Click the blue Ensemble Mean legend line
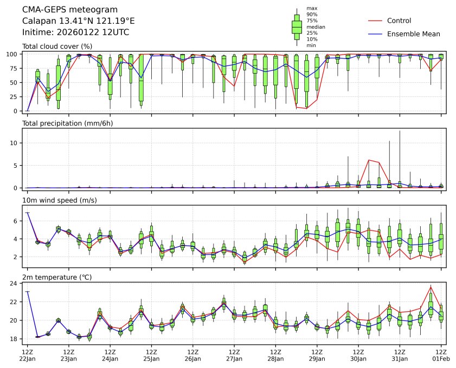This screenshot has height=368, width=456. 375,34
